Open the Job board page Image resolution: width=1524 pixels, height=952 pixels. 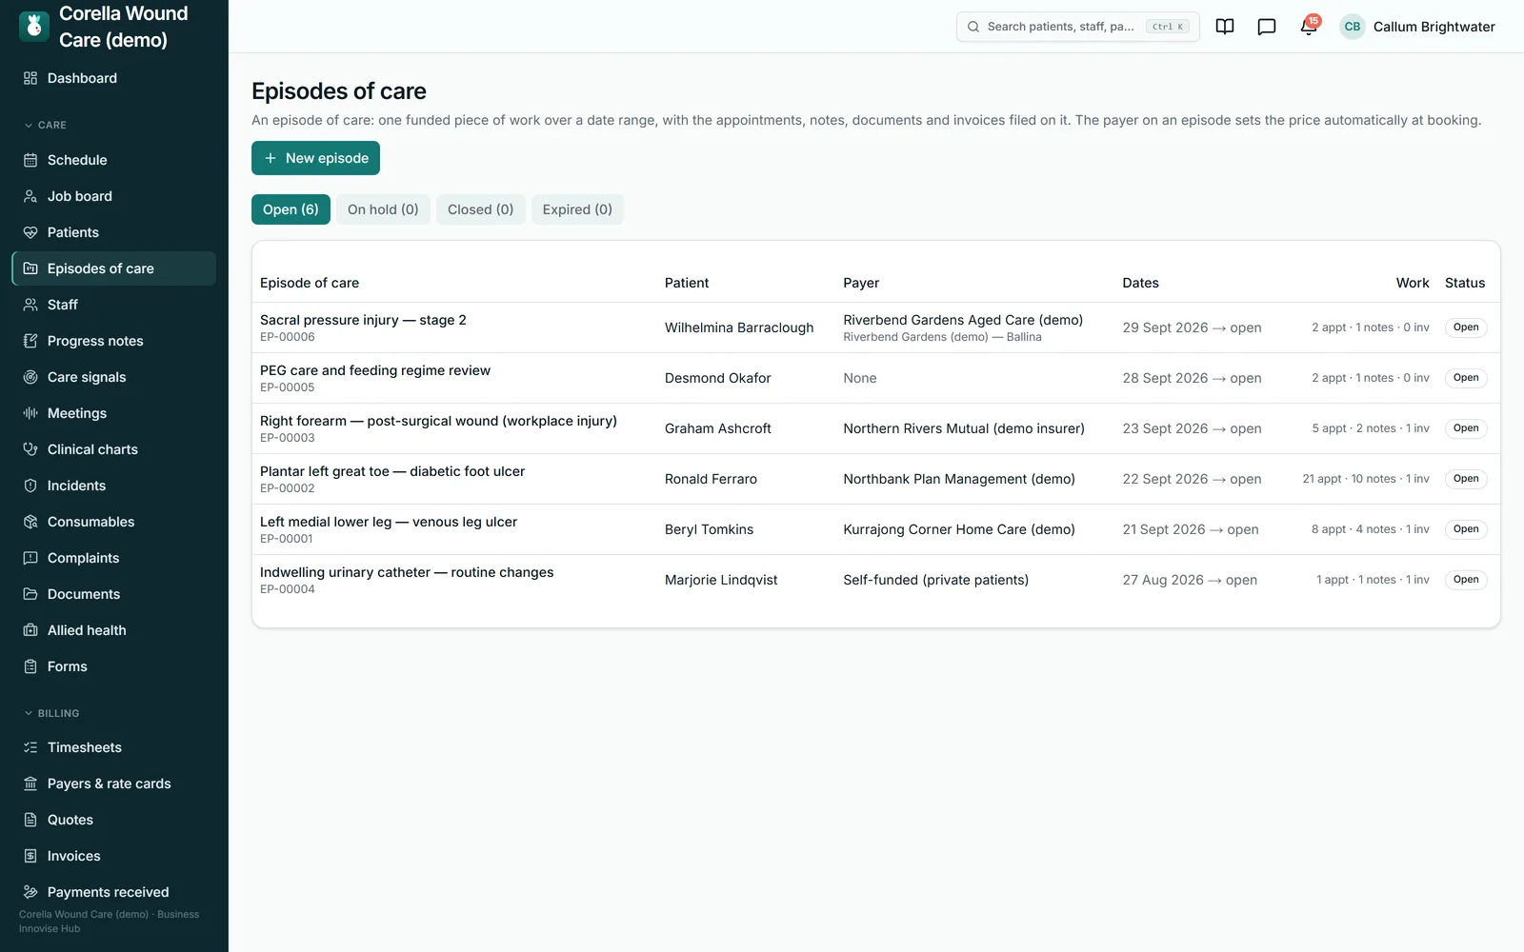click(x=114, y=196)
